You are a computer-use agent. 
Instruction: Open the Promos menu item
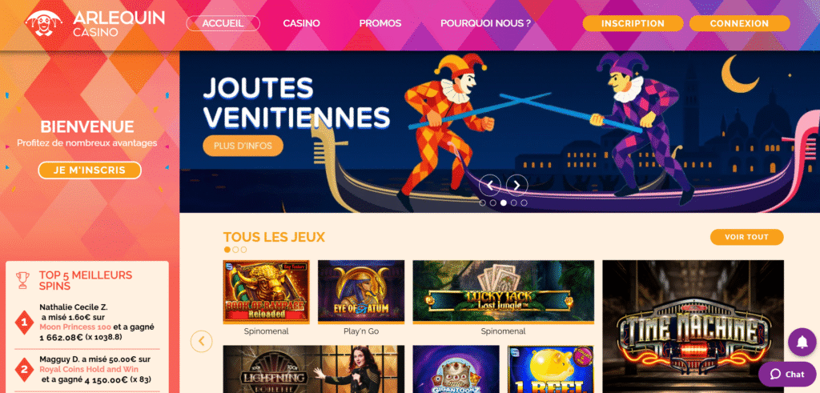[x=380, y=23]
